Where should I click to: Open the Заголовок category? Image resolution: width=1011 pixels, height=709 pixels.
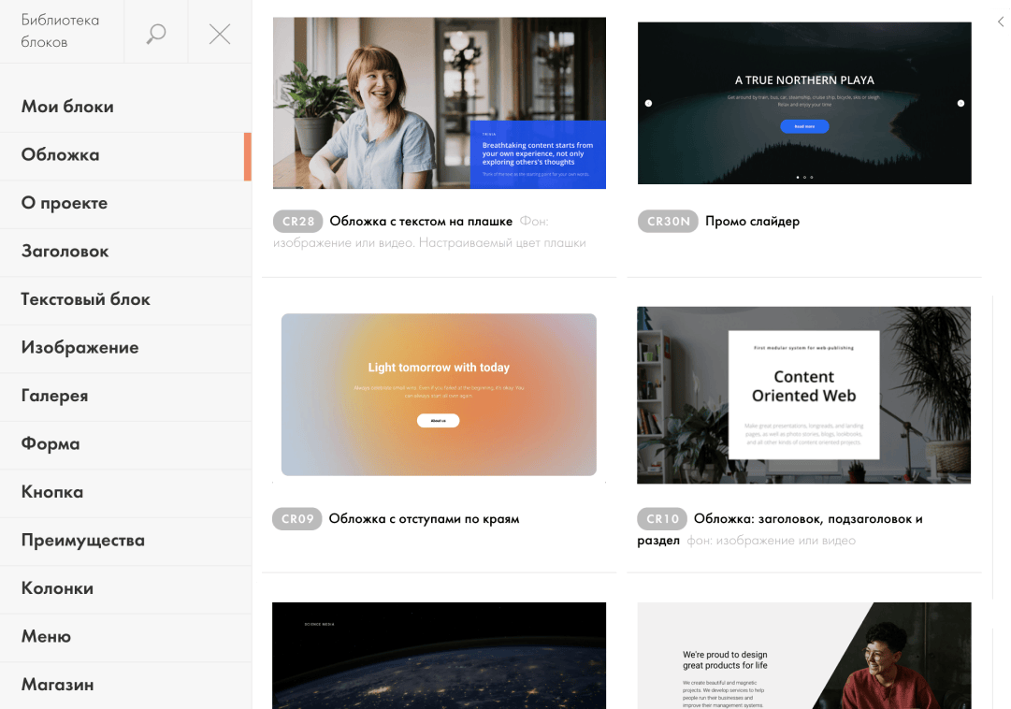(125, 252)
